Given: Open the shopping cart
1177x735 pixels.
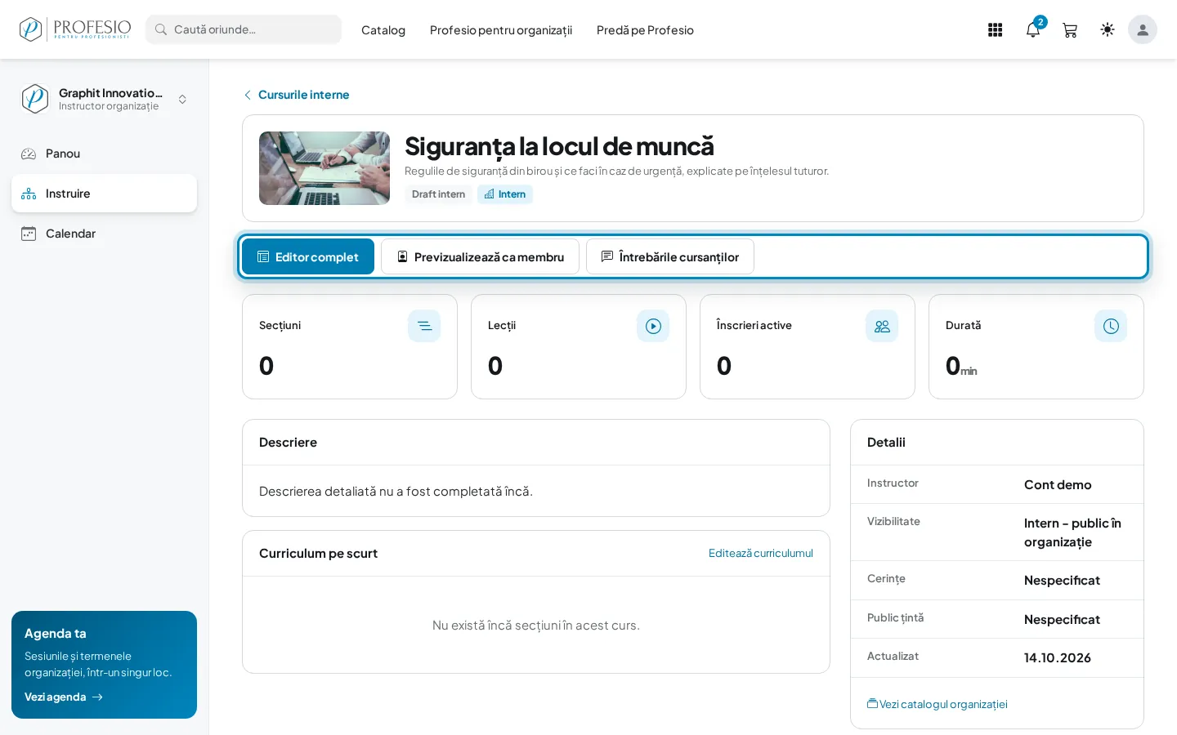Looking at the screenshot, I should click(x=1070, y=30).
